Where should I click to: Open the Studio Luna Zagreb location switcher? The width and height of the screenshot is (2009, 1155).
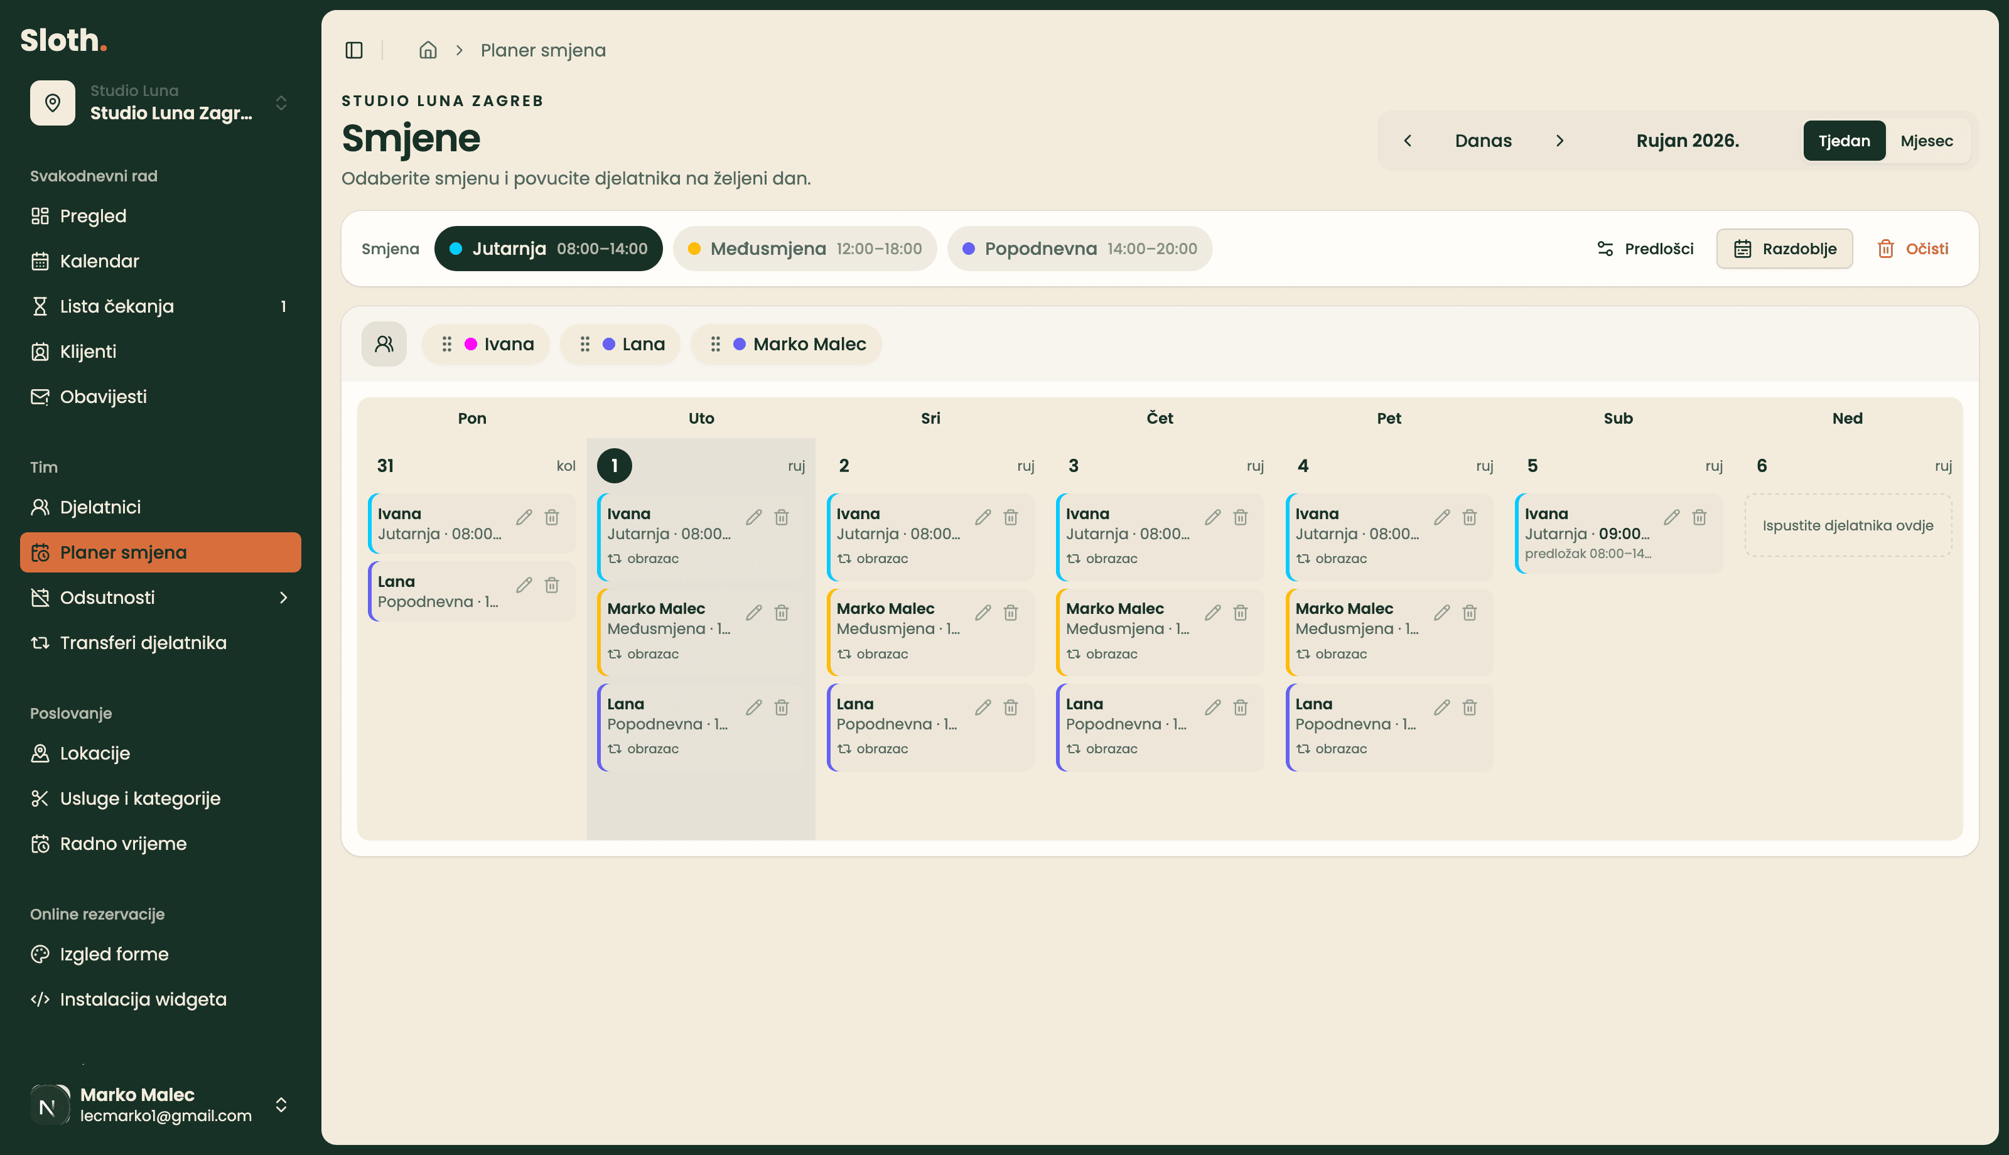pos(160,103)
